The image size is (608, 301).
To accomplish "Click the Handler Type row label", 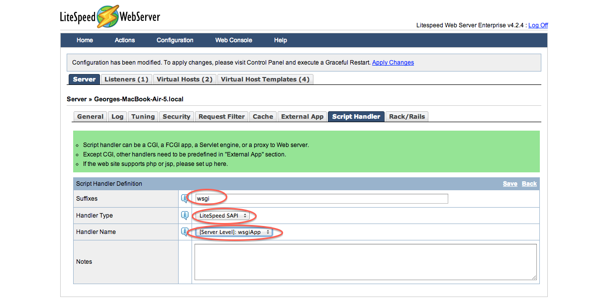I will (x=95, y=216).
